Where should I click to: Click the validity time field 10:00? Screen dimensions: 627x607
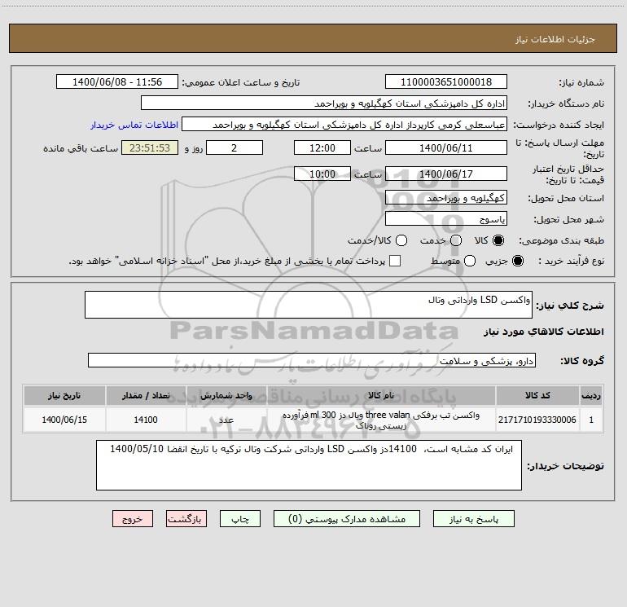[322, 174]
